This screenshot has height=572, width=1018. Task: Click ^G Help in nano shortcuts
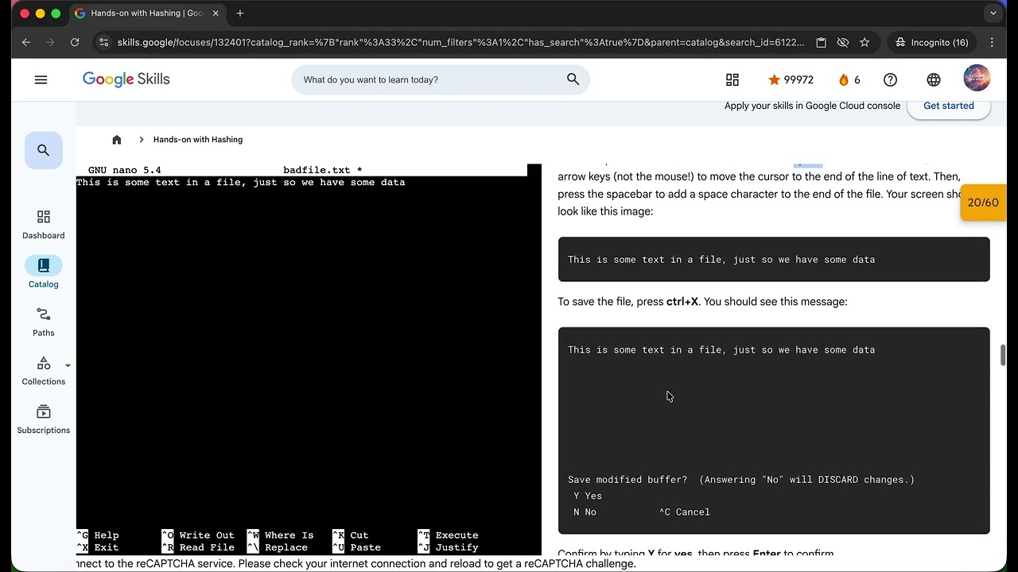click(98, 535)
